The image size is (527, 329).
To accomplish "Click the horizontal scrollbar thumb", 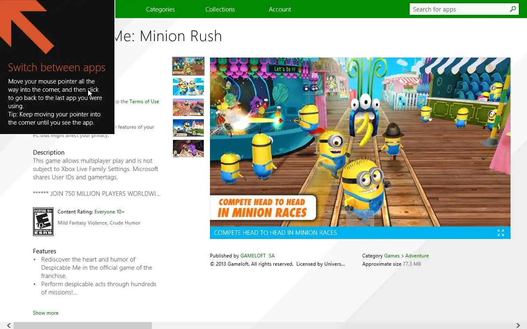I will (x=83, y=326).
